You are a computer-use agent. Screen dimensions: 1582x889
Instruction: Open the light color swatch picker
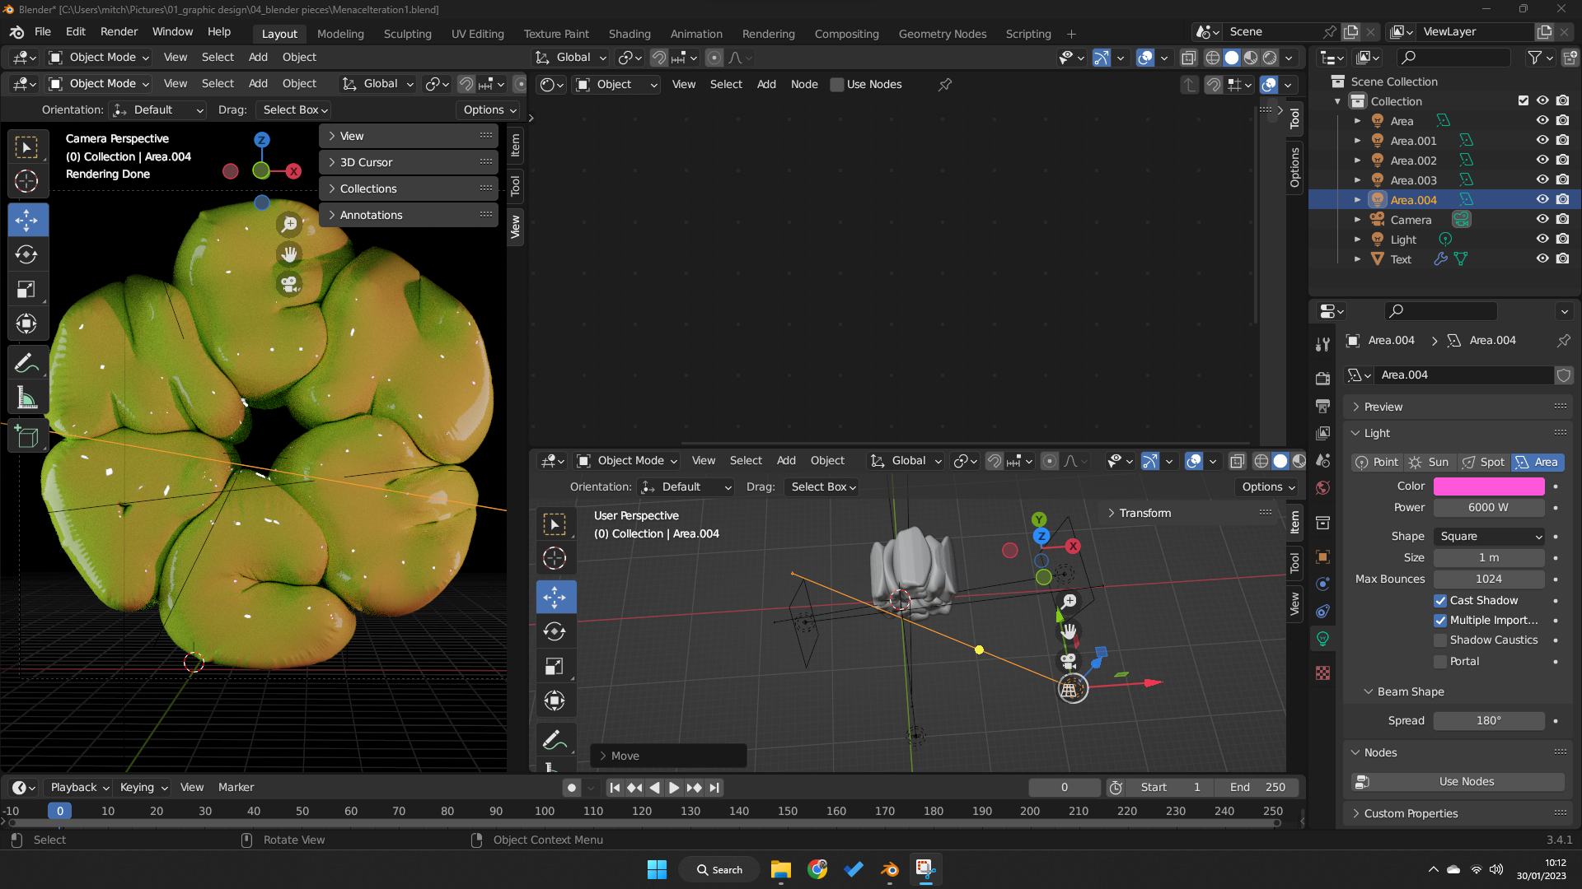[1489, 486]
